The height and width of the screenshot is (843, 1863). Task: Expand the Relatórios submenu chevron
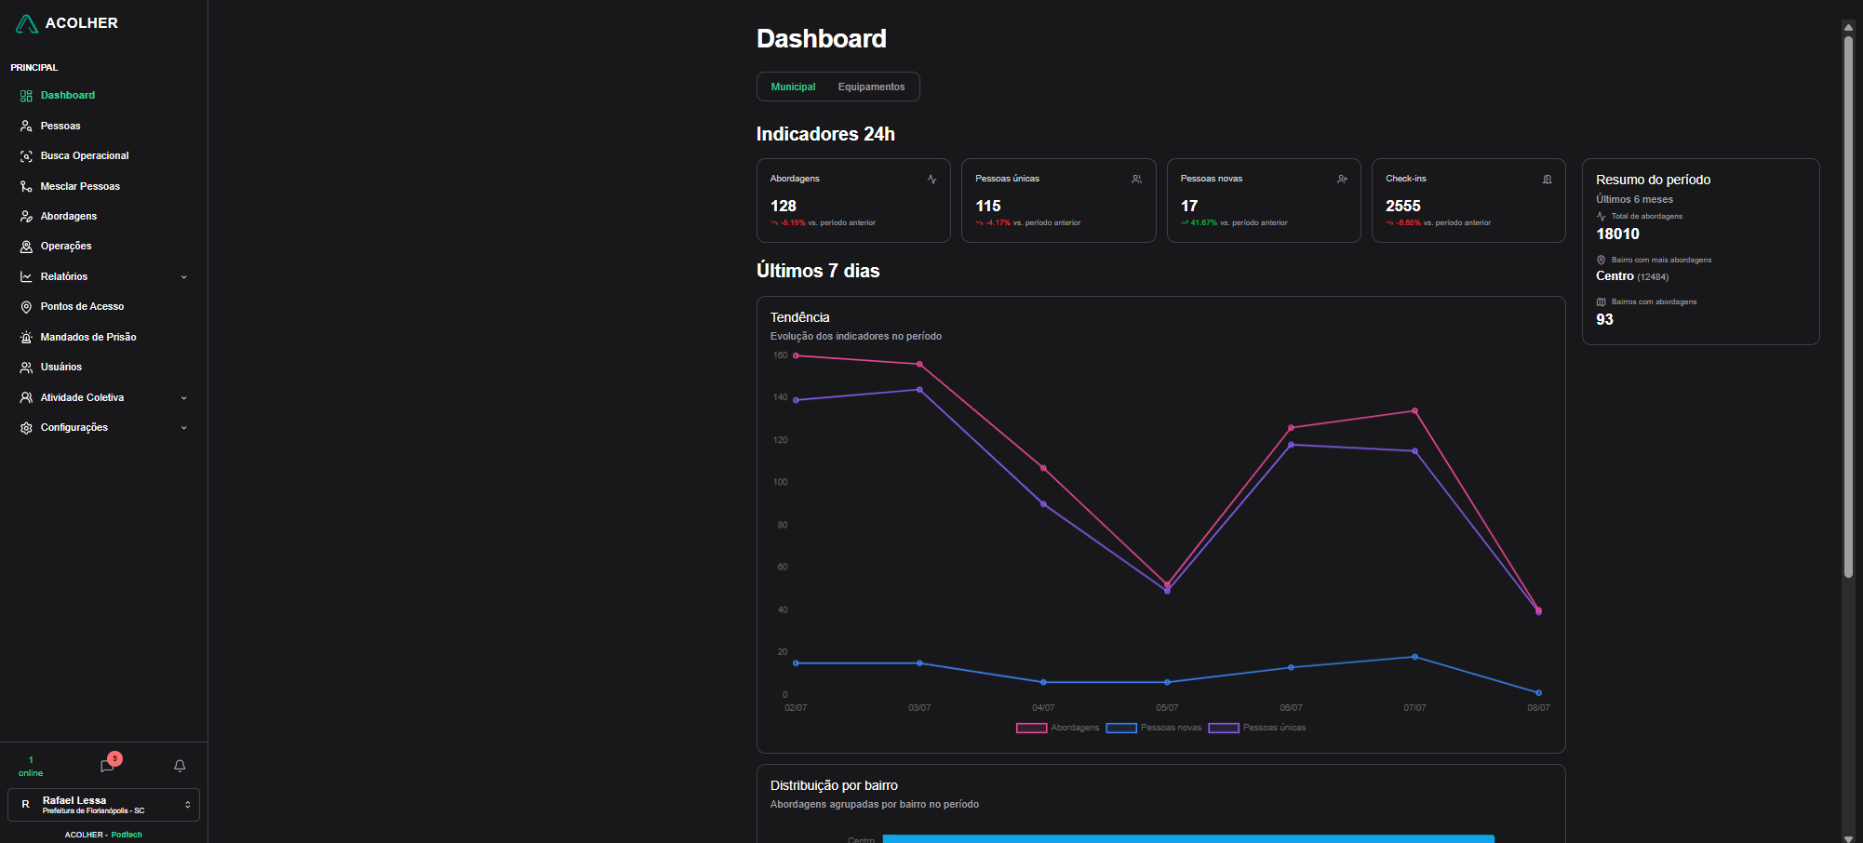pyautogui.click(x=183, y=277)
